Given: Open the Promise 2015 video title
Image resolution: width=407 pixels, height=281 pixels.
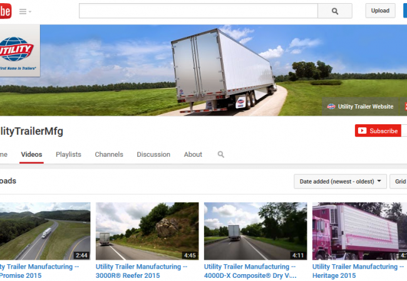Looking at the screenshot, I should 39,271.
